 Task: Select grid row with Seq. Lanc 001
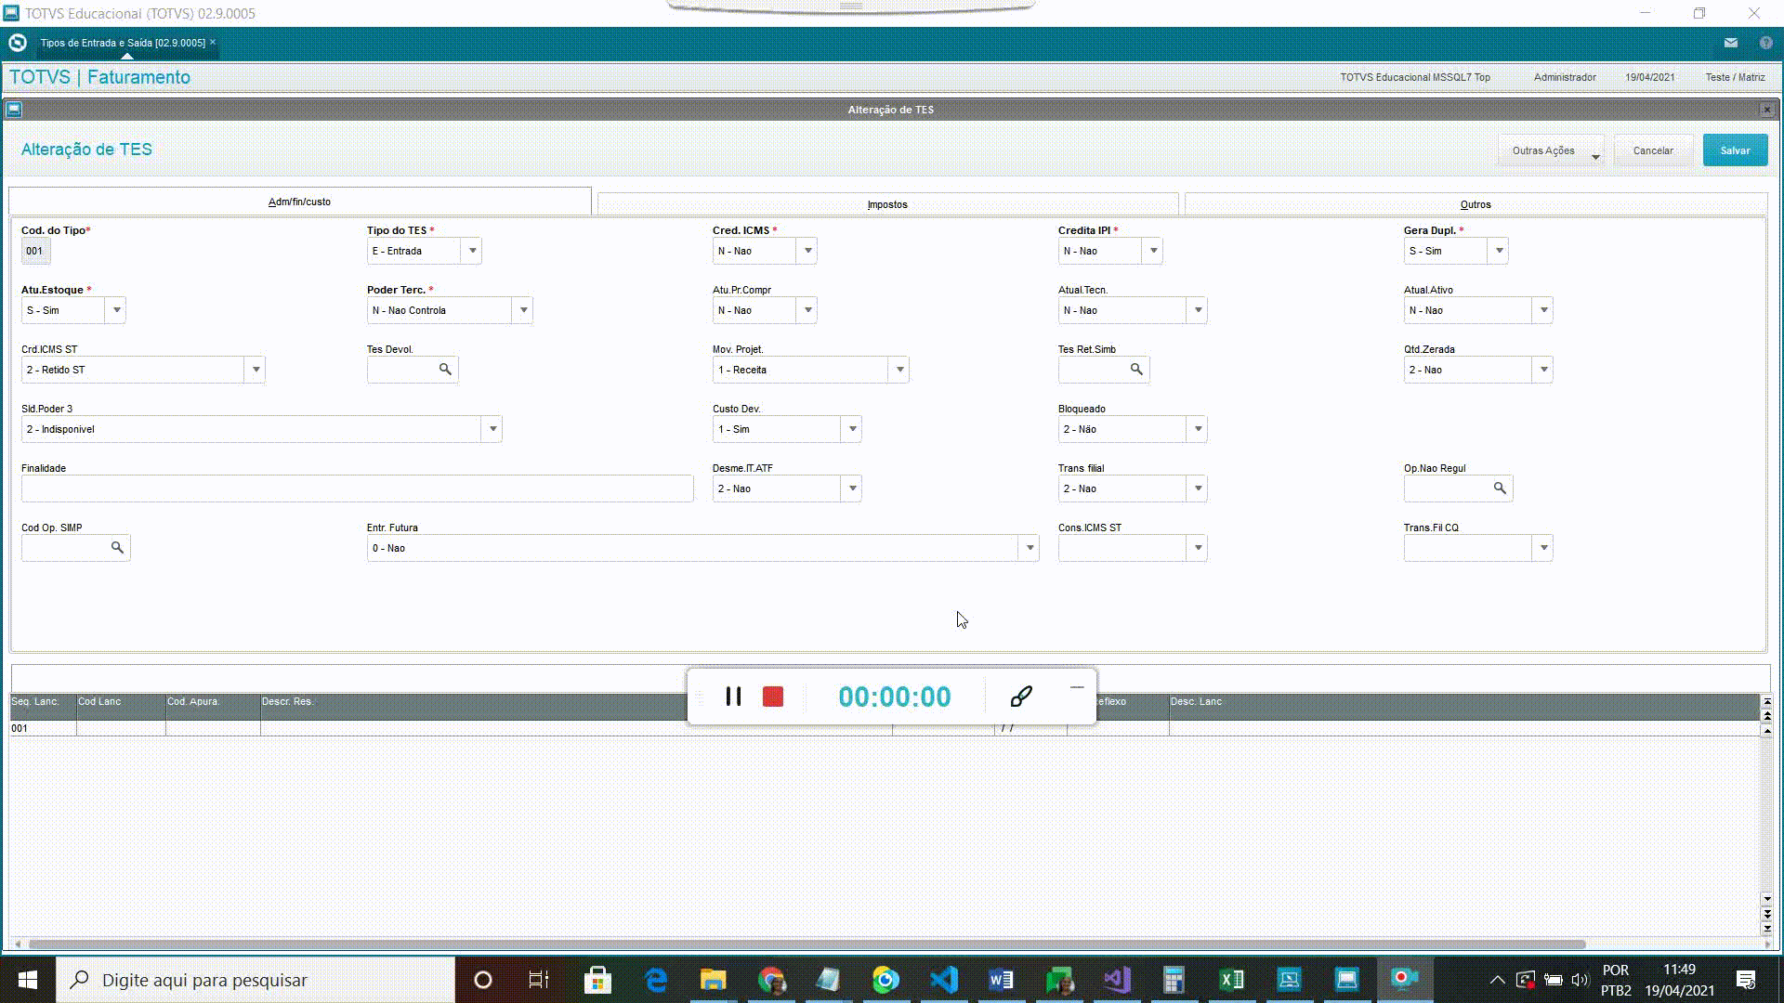pos(883,729)
